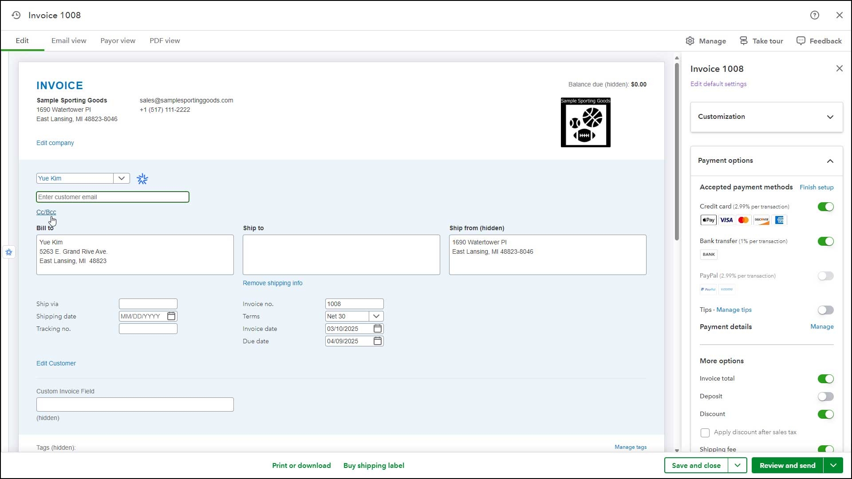The width and height of the screenshot is (852, 479).
Task: Turn on the Tips toggle
Action: click(825, 310)
